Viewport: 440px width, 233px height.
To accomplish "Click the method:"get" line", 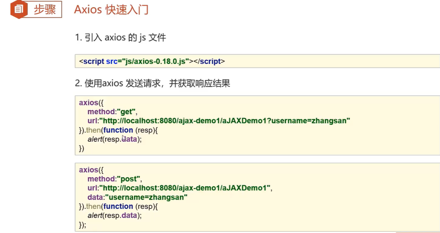I will (112, 112).
